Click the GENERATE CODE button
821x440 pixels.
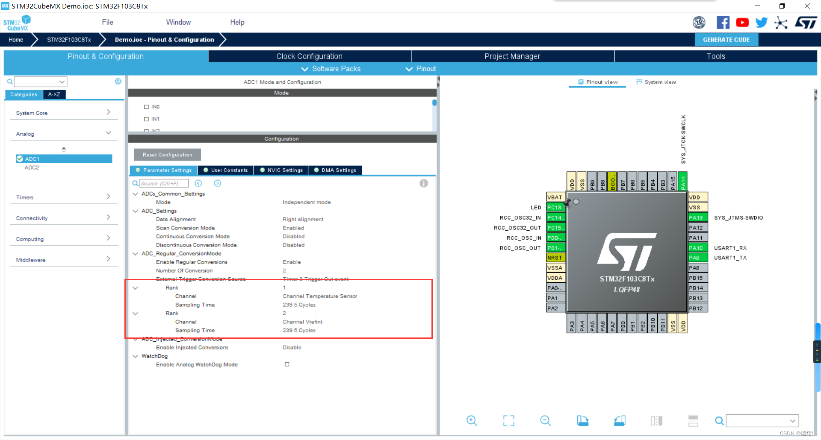pyautogui.click(x=726, y=40)
